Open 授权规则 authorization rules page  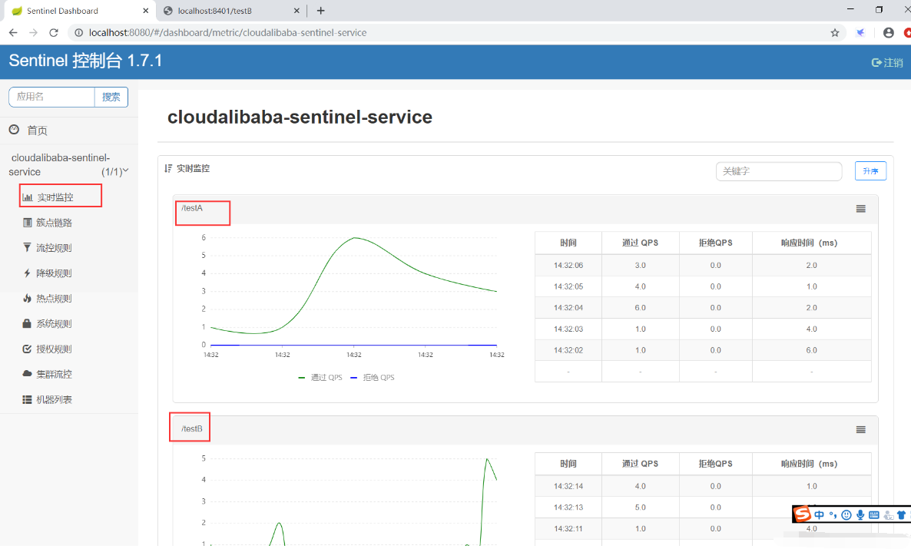pos(53,349)
